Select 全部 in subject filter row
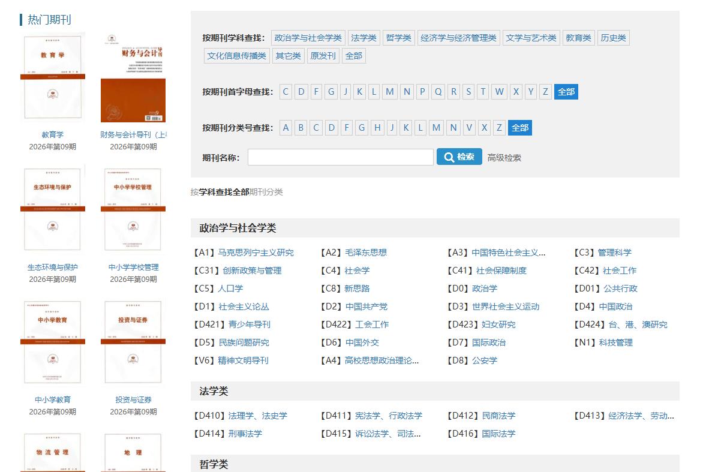Viewport: 721px width, 472px height. pos(353,56)
